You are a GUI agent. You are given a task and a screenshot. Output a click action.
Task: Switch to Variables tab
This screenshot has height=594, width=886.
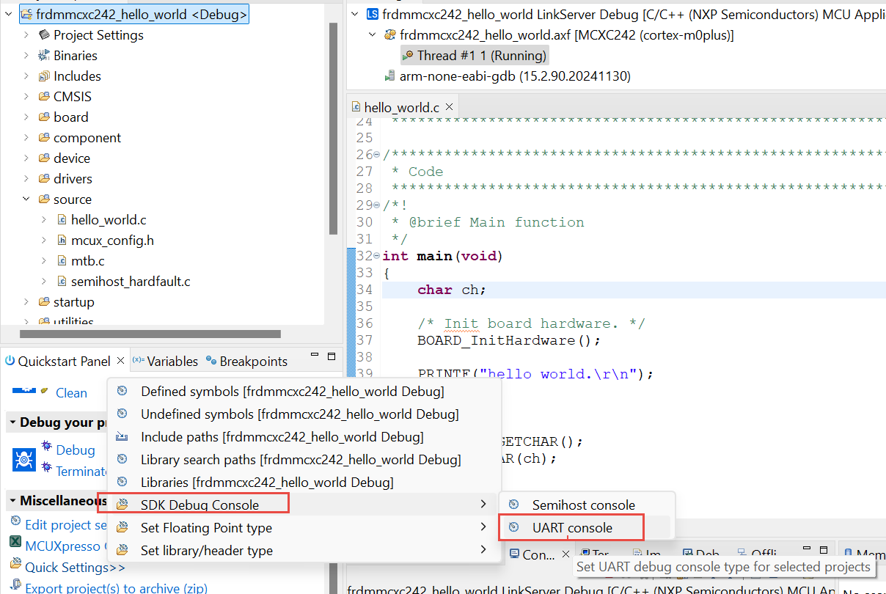click(172, 361)
